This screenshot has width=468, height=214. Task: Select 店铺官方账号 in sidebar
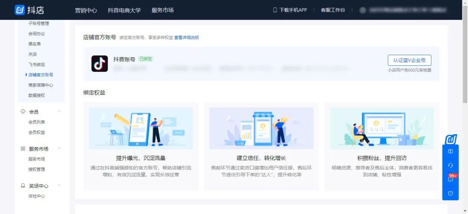(41, 75)
